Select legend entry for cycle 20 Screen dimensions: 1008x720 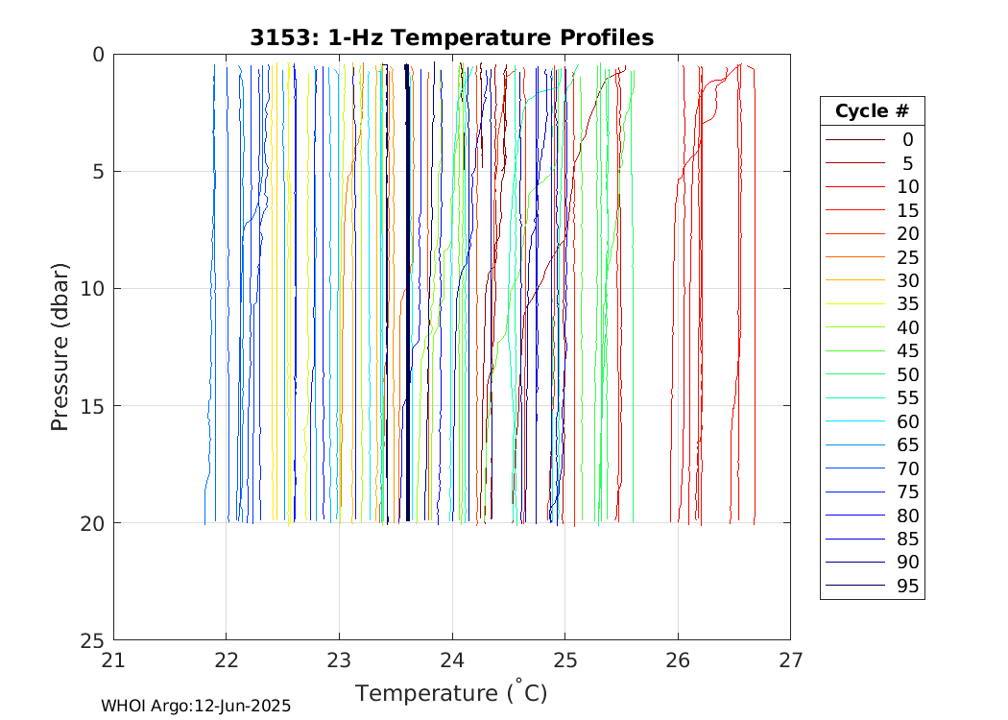(873, 233)
